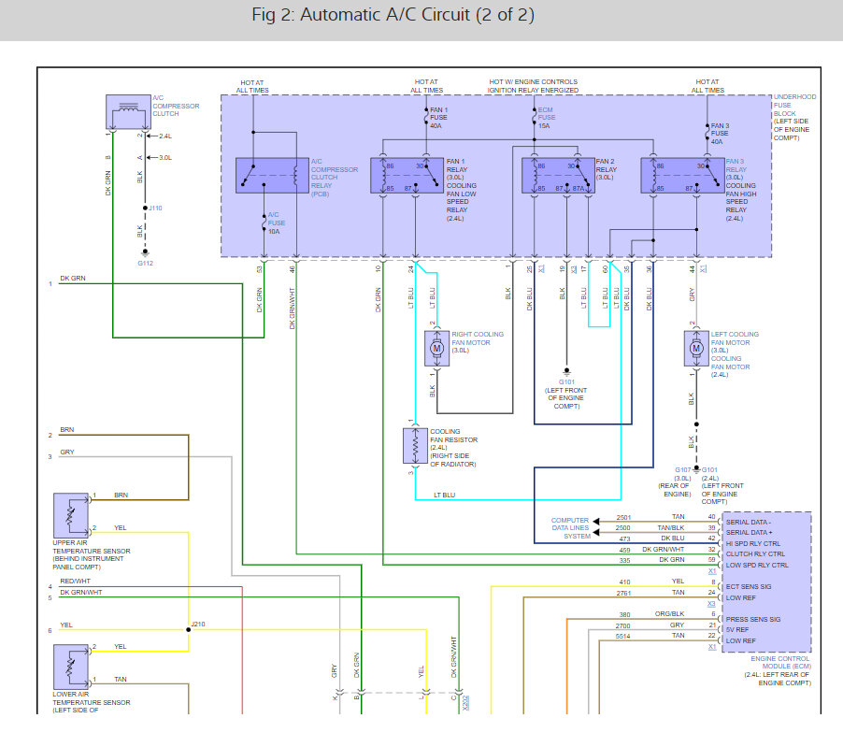Viewport: 843px width, 747px height.
Task: Click circuit number 459 on the DK GRN/WHT wire
Action: coord(624,550)
